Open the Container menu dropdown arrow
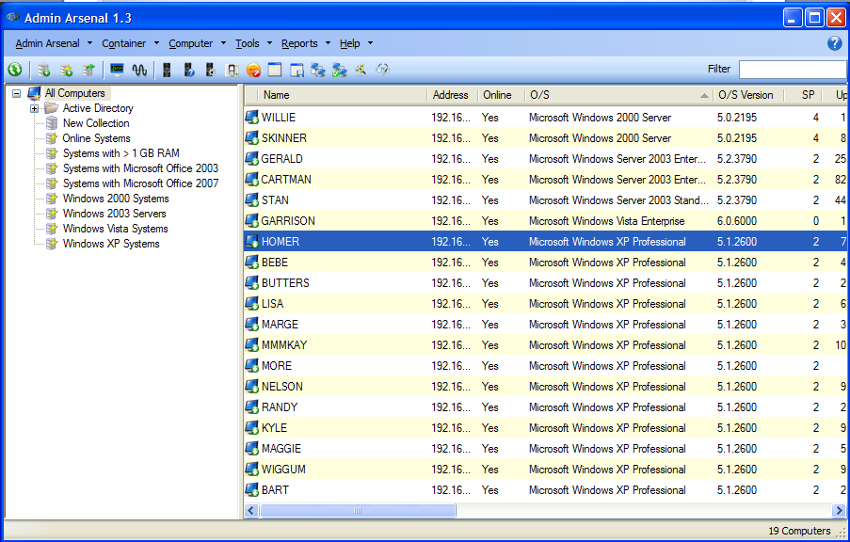Image resolution: width=850 pixels, height=542 pixels. click(x=156, y=43)
